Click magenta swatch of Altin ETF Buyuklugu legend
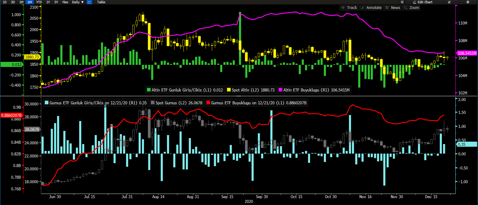478x205 pixels. (x=281, y=90)
